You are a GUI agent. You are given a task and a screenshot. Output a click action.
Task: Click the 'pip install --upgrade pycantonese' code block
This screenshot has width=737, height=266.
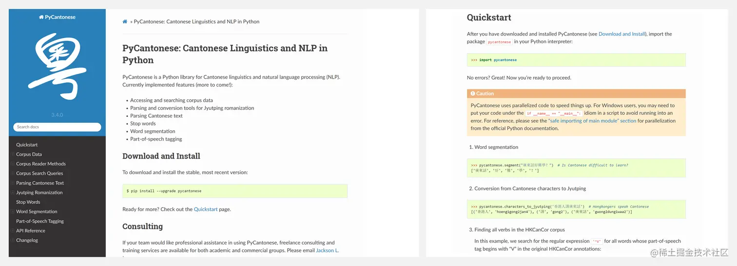[235, 191]
